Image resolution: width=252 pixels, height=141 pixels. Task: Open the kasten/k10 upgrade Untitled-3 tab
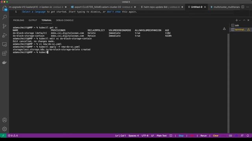point(38,7)
